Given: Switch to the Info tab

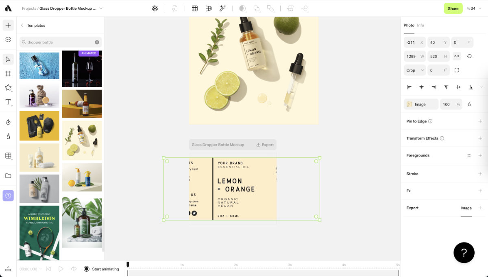Looking at the screenshot, I should (x=420, y=25).
